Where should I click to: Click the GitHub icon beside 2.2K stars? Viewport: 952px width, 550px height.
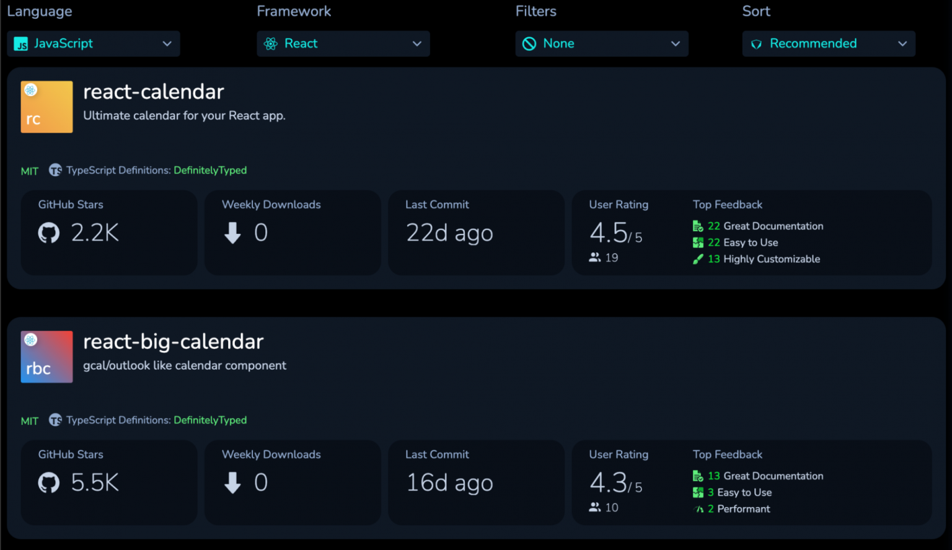49,233
